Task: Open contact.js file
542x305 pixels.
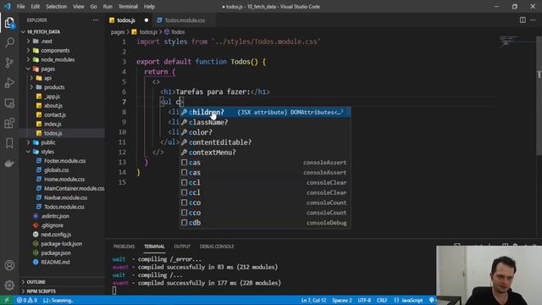Action: click(x=62, y=115)
